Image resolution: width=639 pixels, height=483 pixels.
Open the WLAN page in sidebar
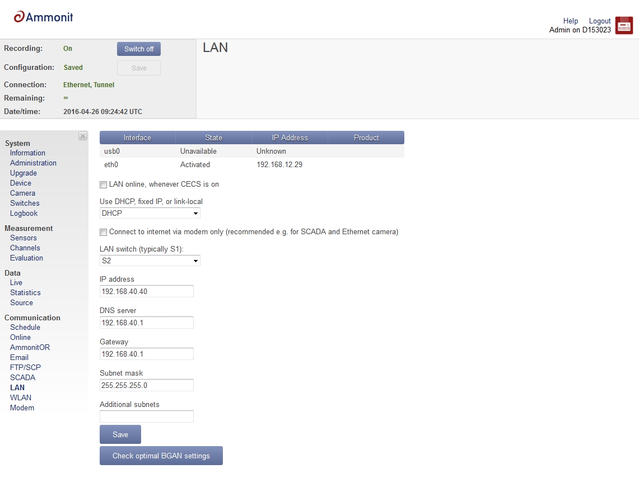click(x=21, y=397)
